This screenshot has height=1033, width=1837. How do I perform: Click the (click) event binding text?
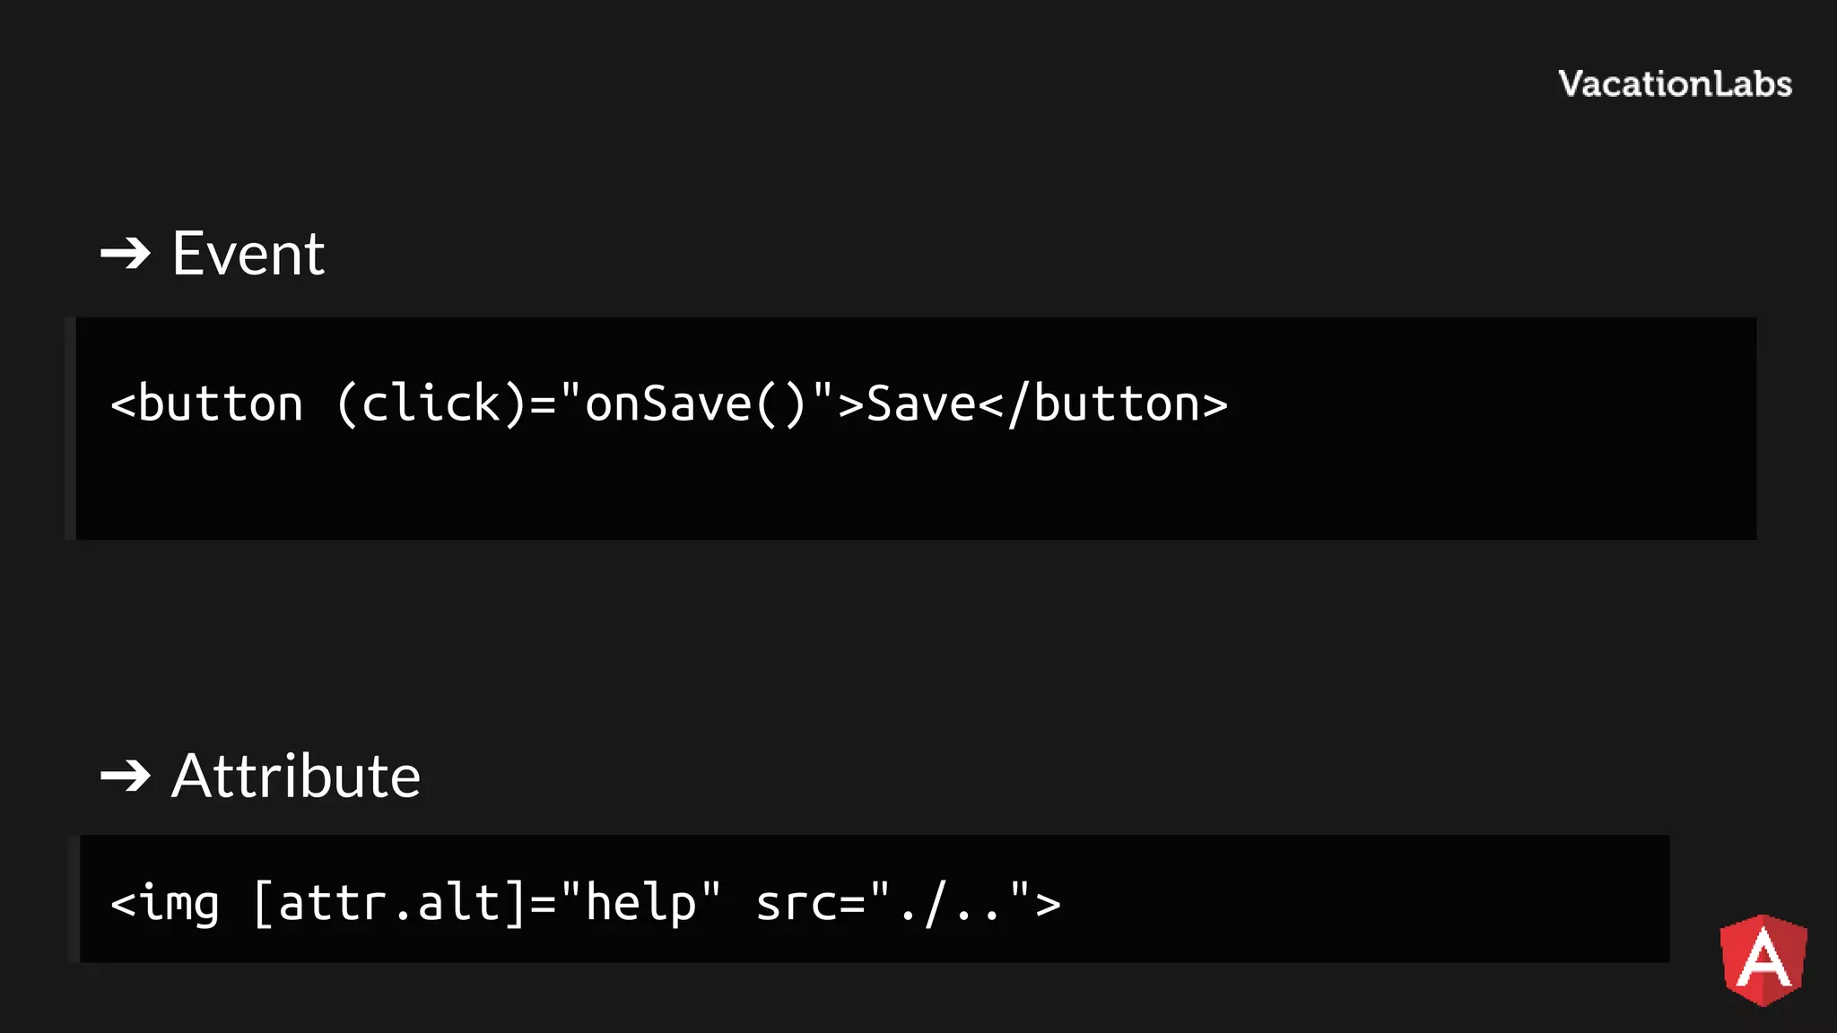click(431, 404)
